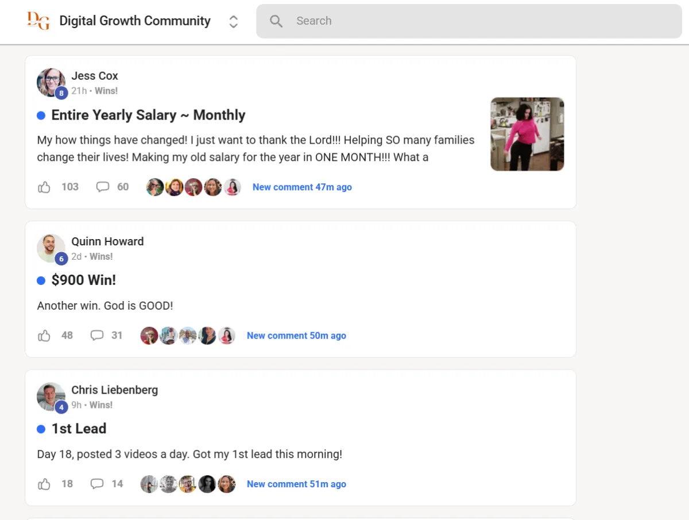Click the "My how things have changed!" post excerpt

click(x=256, y=149)
